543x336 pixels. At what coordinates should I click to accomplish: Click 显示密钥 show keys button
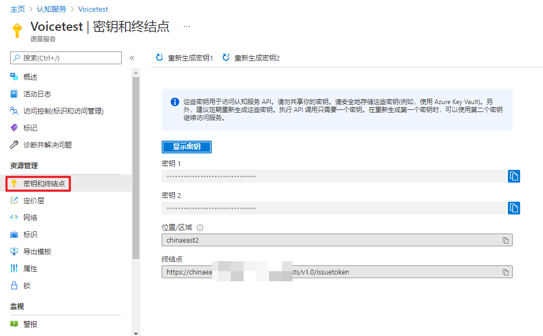(187, 147)
